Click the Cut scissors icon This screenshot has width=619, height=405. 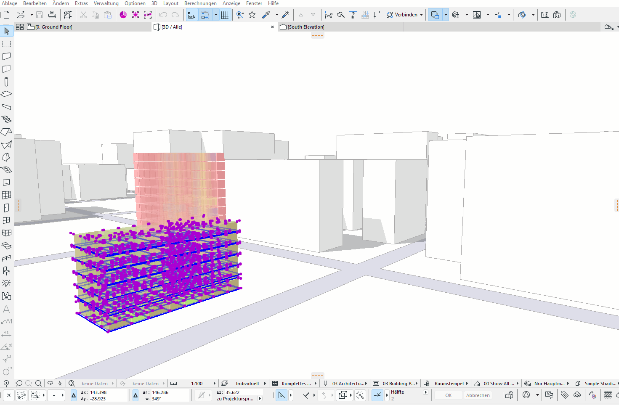pyautogui.click(x=83, y=15)
